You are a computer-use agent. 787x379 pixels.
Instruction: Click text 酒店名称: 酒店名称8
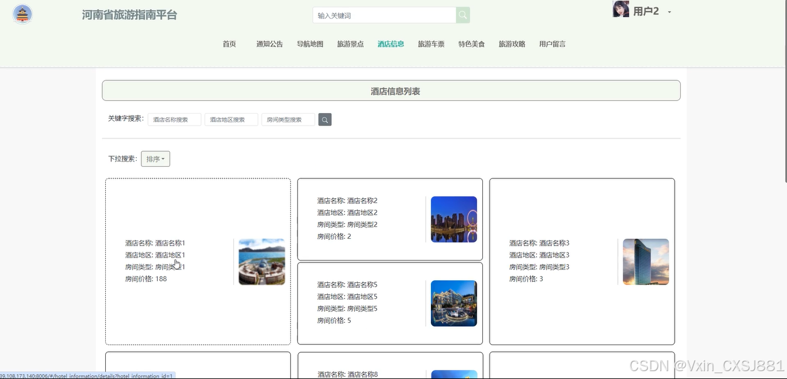pyautogui.click(x=348, y=375)
